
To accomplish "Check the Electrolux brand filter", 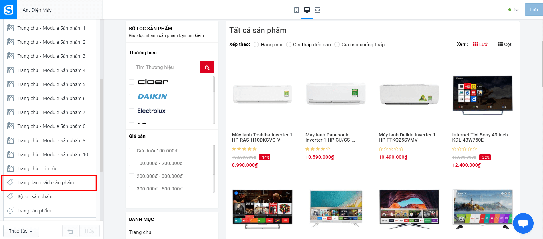I will coord(132,111).
